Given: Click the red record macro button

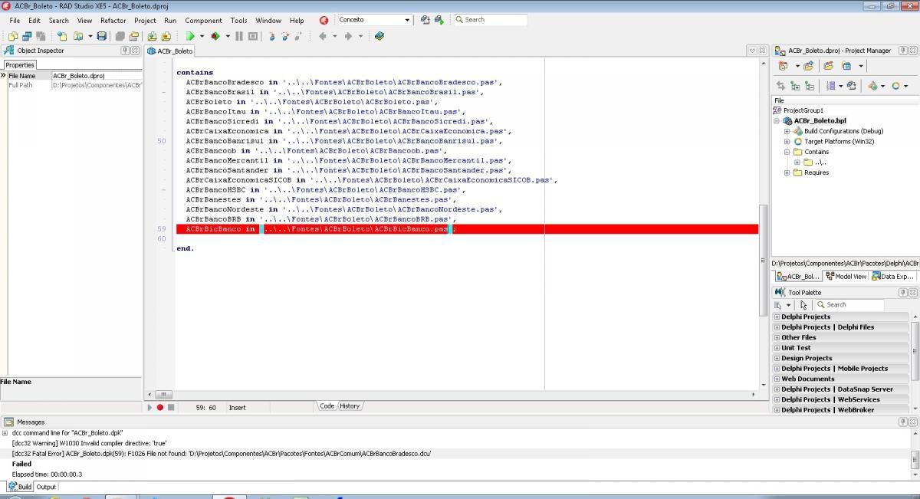Looking at the screenshot, I should [x=160, y=407].
